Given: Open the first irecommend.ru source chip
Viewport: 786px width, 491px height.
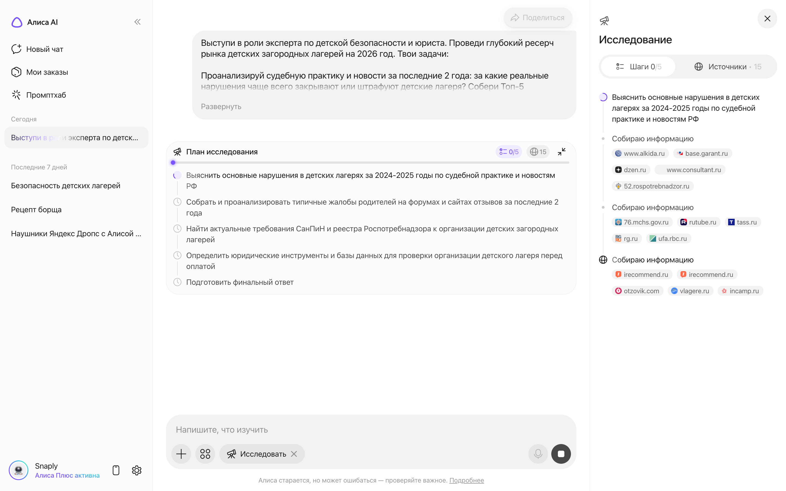Looking at the screenshot, I should click(x=642, y=274).
